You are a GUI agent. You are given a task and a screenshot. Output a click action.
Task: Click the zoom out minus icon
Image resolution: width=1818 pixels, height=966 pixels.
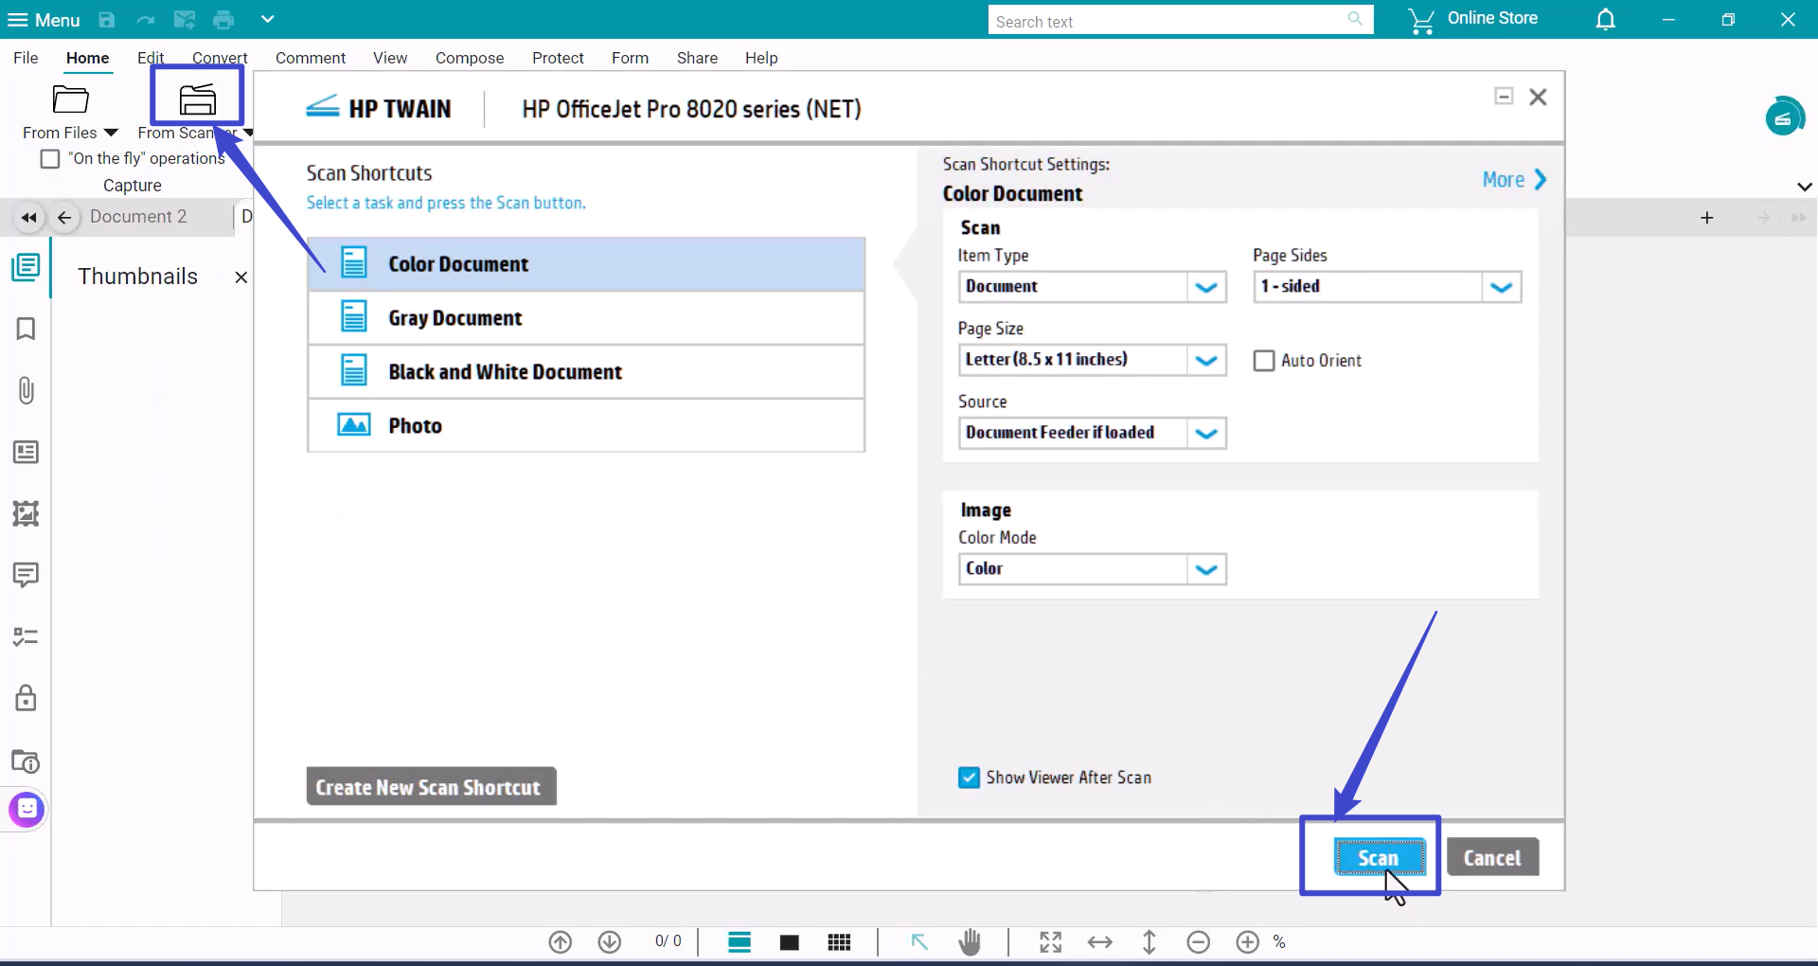pyautogui.click(x=1199, y=942)
